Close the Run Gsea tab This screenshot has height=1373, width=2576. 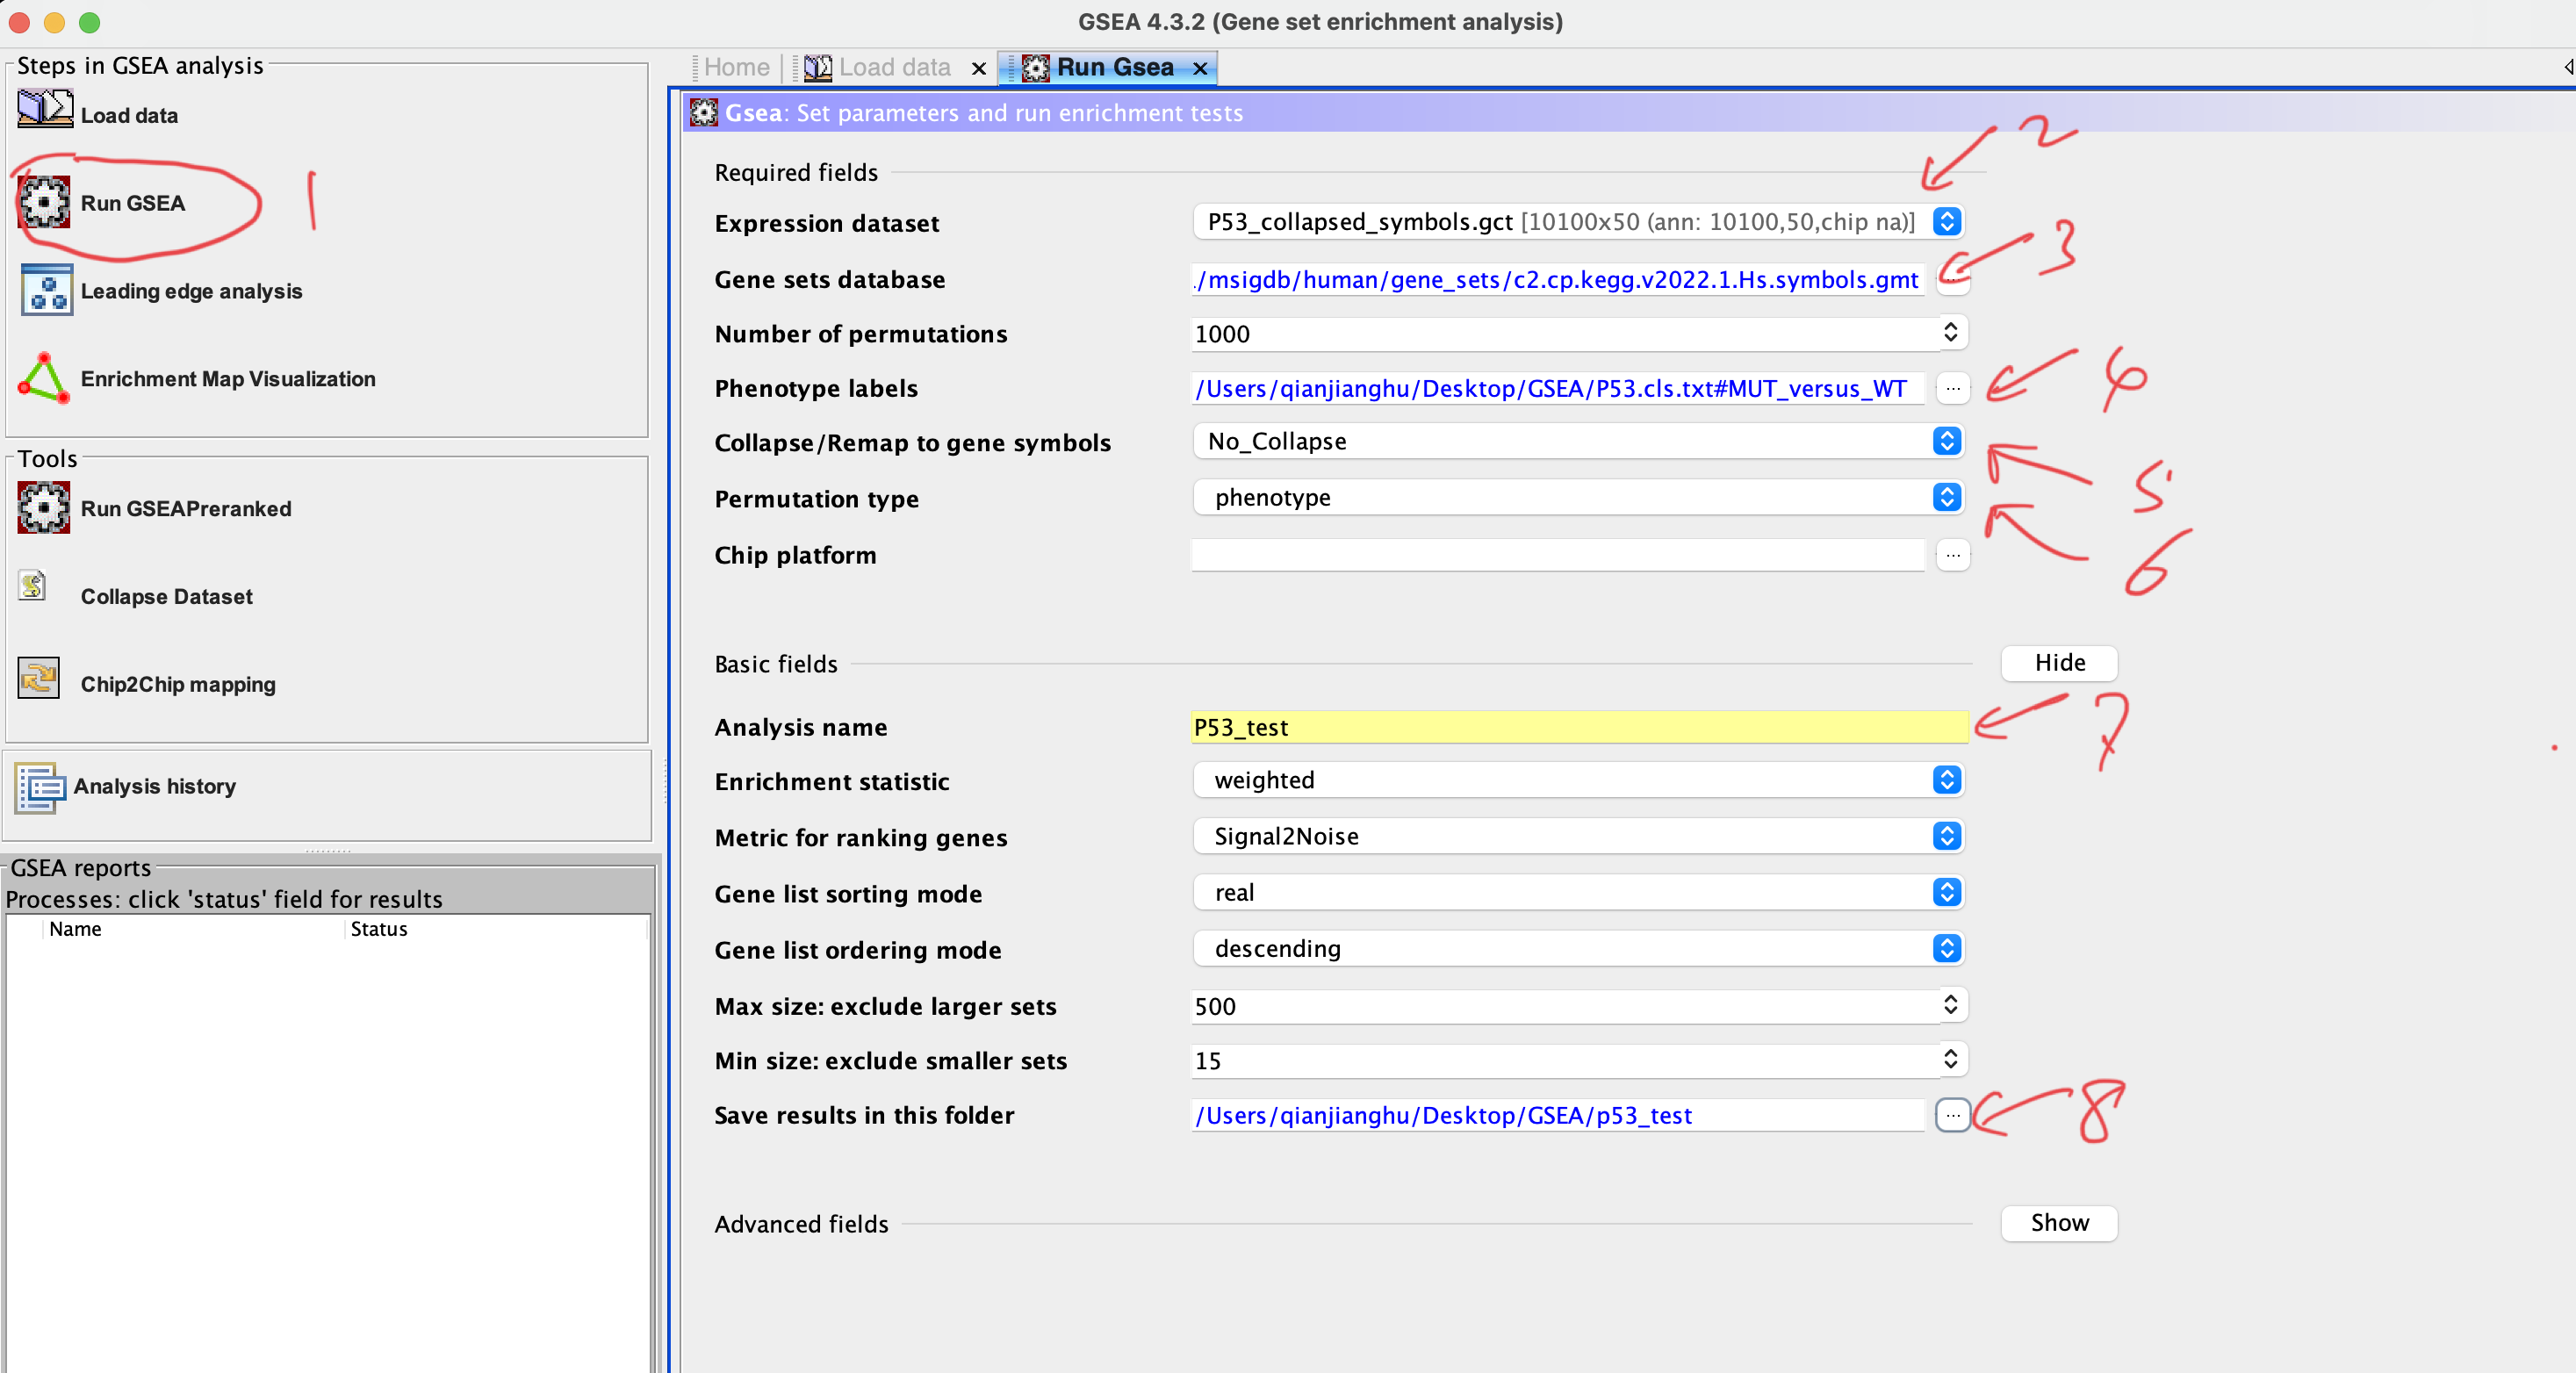1200,68
